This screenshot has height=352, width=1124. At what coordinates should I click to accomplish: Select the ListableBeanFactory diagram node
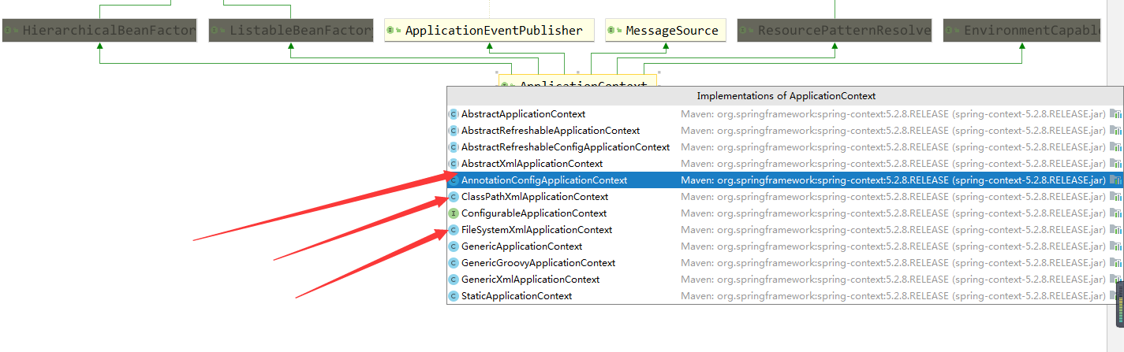point(291,31)
